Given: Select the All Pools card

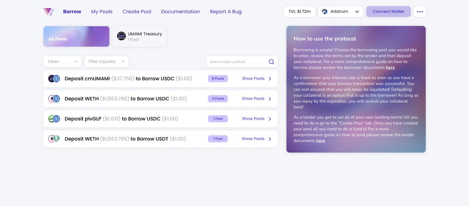Looking at the screenshot, I should pyautogui.click(x=76, y=36).
